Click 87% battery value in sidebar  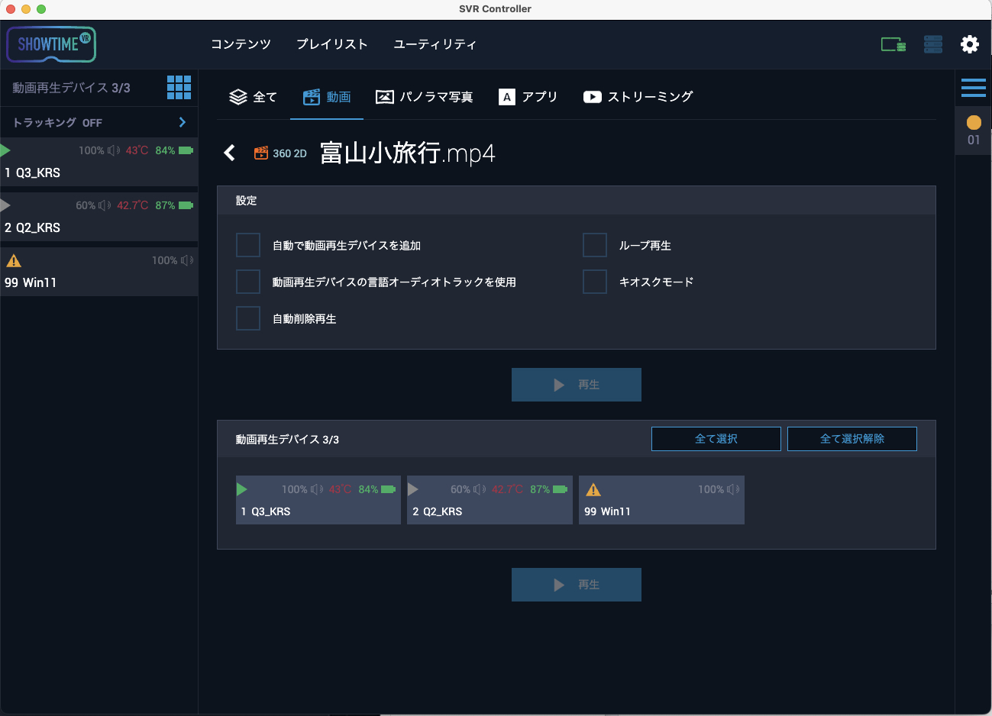pyautogui.click(x=165, y=205)
